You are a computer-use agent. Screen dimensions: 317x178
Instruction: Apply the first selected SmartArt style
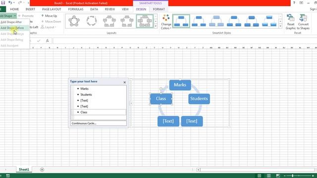[181, 21]
